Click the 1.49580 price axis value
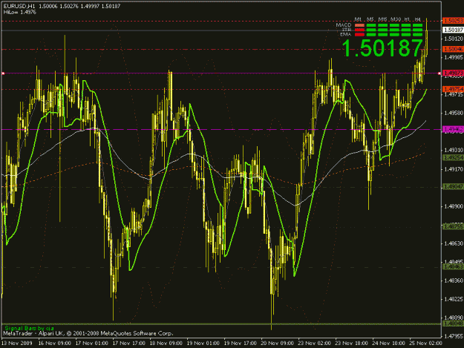Image resolution: width=464 pixels, height=348 pixels. [454, 113]
